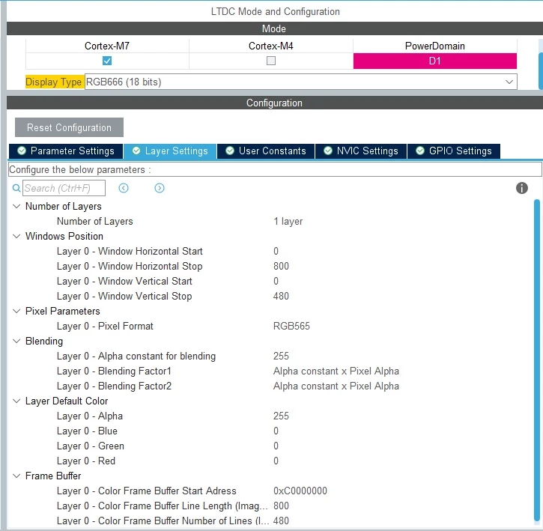
Task: Click the search magnifier icon
Action: pyautogui.click(x=16, y=188)
